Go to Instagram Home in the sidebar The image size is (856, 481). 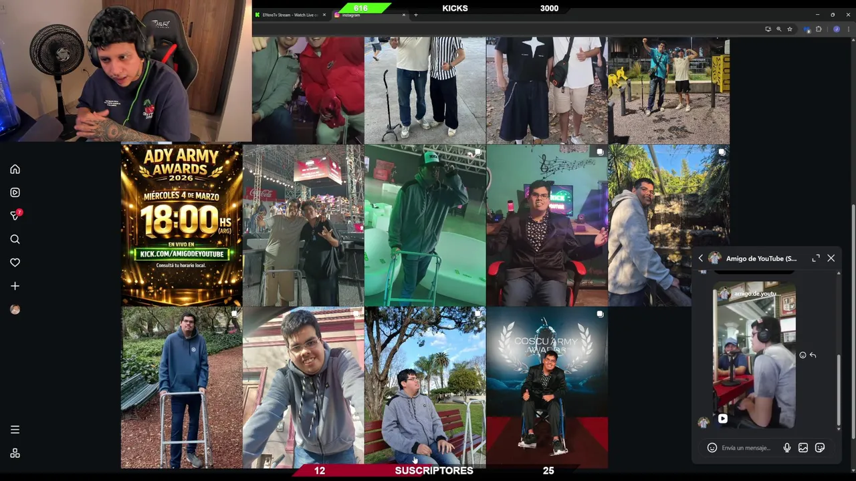[x=15, y=169]
